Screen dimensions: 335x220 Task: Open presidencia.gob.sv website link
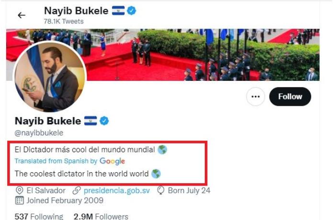tap(117, 190)
